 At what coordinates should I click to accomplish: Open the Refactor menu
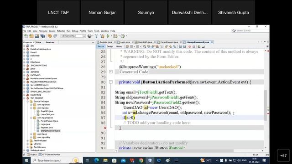(61, 31)
